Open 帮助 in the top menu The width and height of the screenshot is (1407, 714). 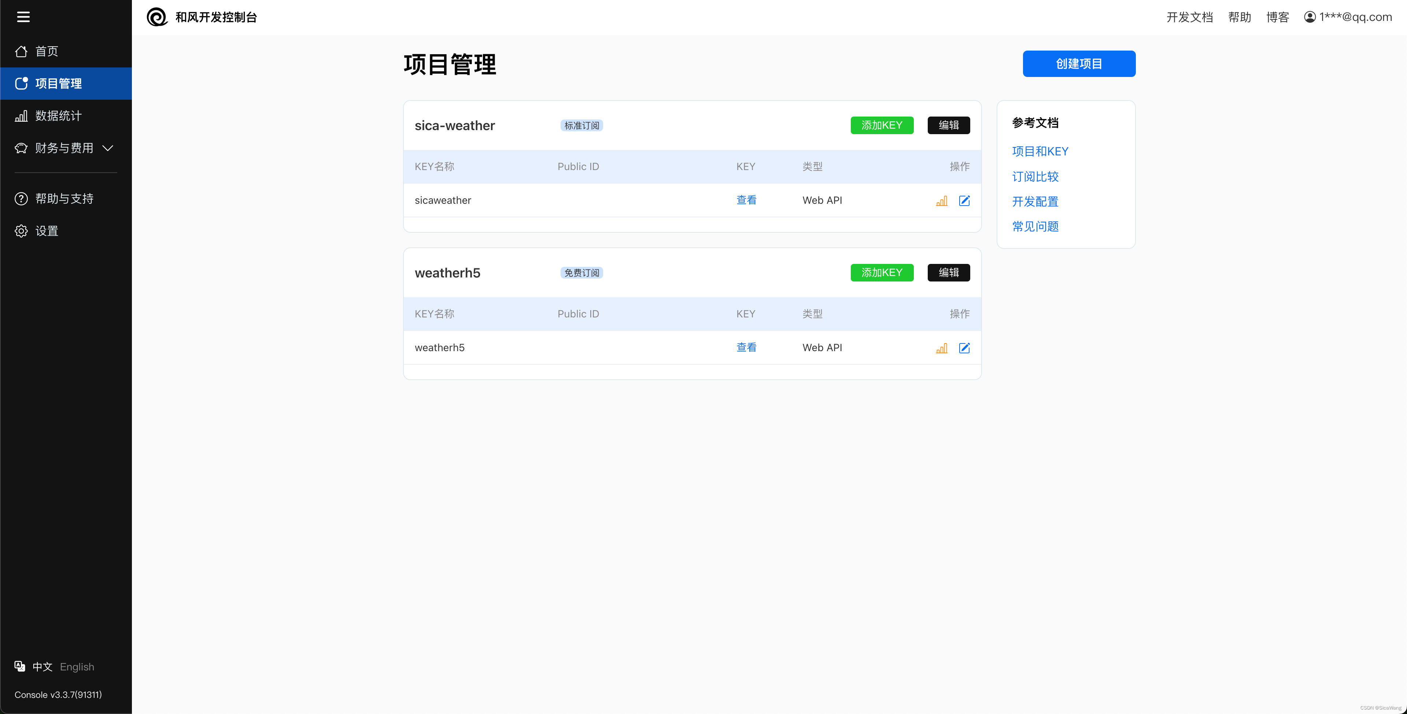(1239, 17)
